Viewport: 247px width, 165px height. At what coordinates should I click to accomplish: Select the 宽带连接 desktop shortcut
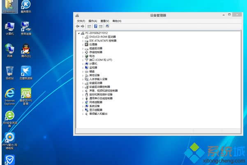click(x=26, y=28)
